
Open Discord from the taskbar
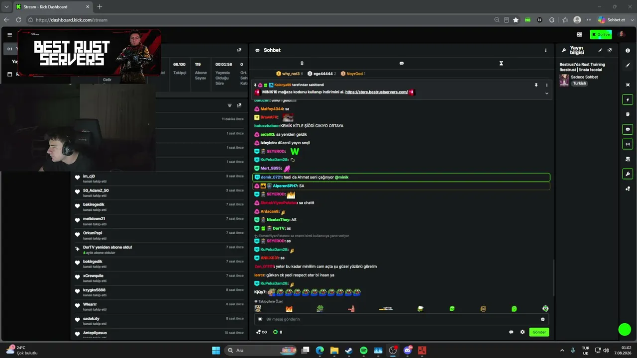408,351
